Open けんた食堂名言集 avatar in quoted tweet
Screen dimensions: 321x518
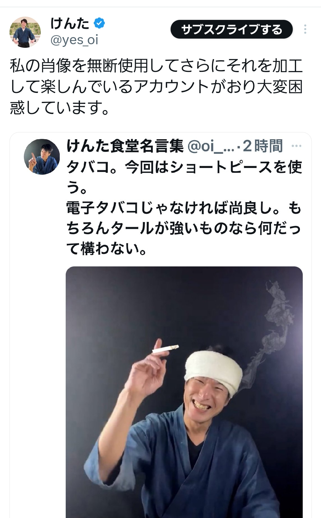click(42, 156)
